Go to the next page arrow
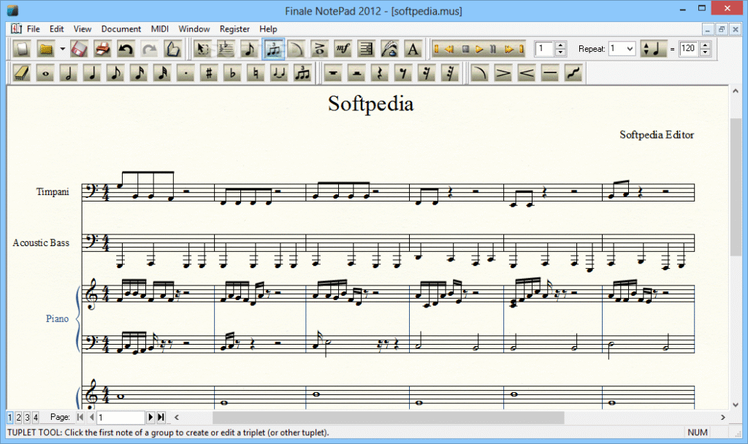Screen dimensions: 748x444 tap(151, 417)
